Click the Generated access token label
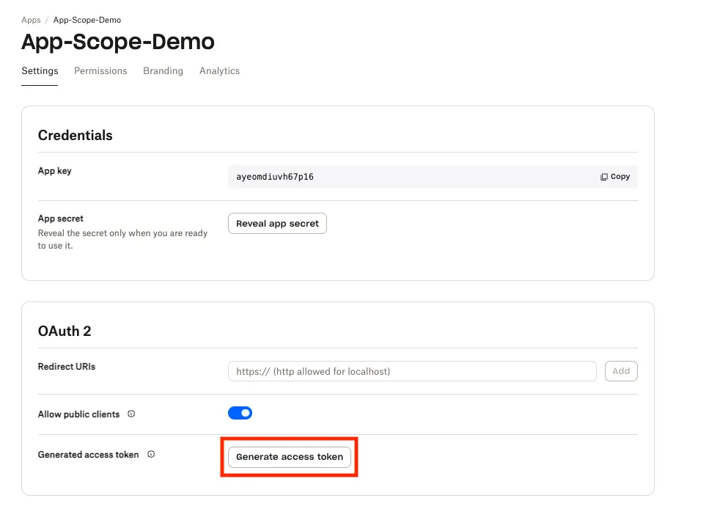Screen dimensions: 728x509 88,455
